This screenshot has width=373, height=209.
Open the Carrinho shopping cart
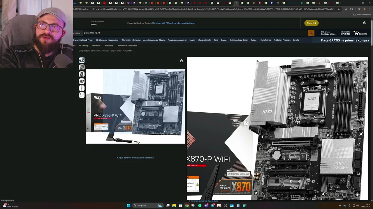coord(360,33)
